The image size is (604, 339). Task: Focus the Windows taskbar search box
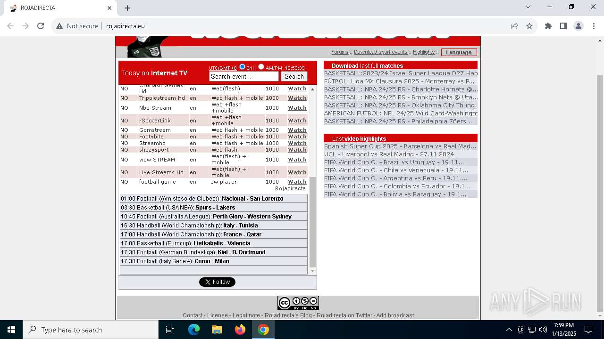pos(91,330)
